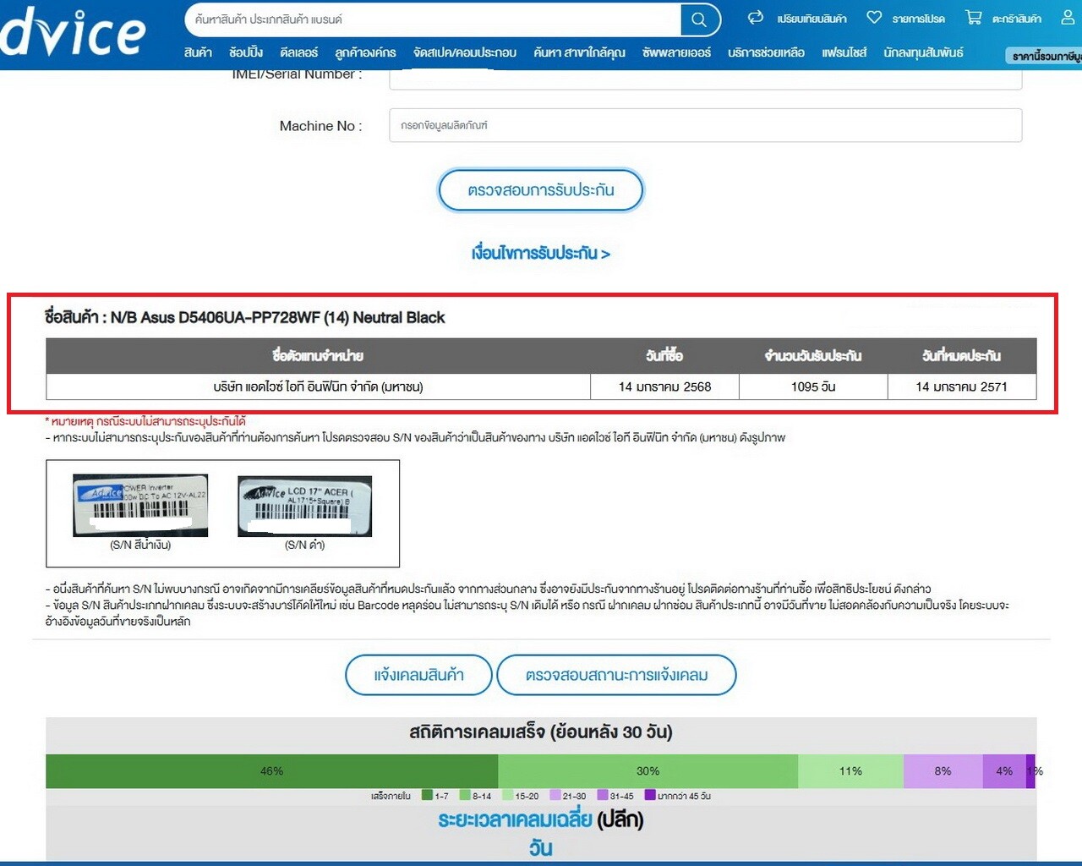Open the ซัพพลายเออร์ menu
1082x866 pixels.
[676, 52]
